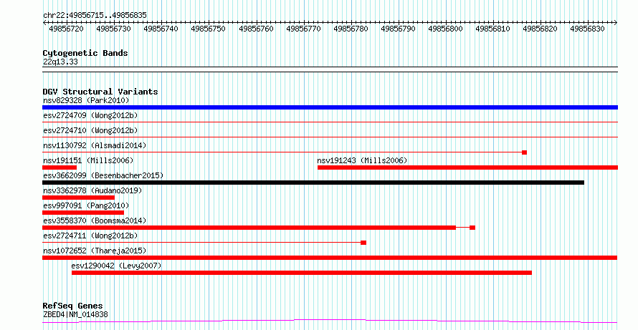This screenshot has width=638, height=330.
Task: Click the red bar under nsv191243
Action: (467, 168)
